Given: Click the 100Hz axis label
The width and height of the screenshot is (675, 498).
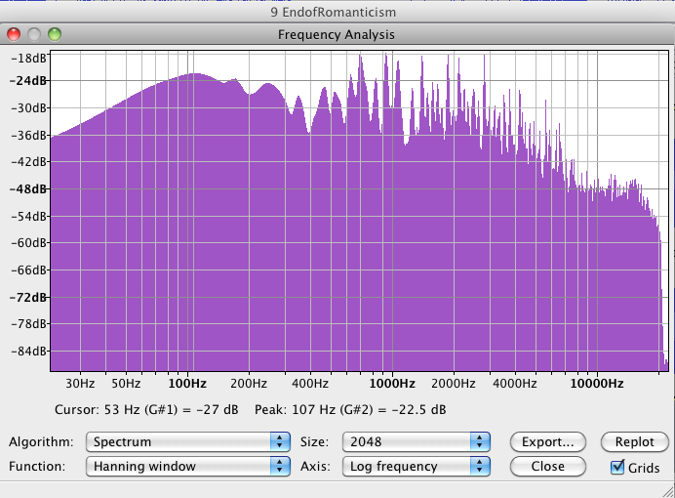Looking at the screenshot, I should [x=187, y=384].
